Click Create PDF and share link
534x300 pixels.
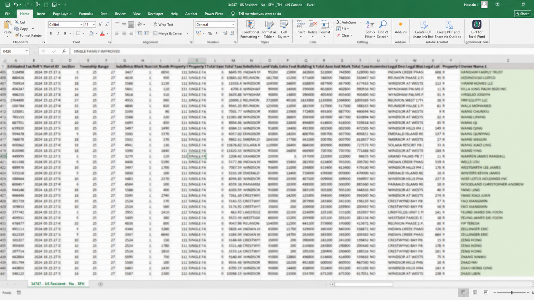click(423, 29)
